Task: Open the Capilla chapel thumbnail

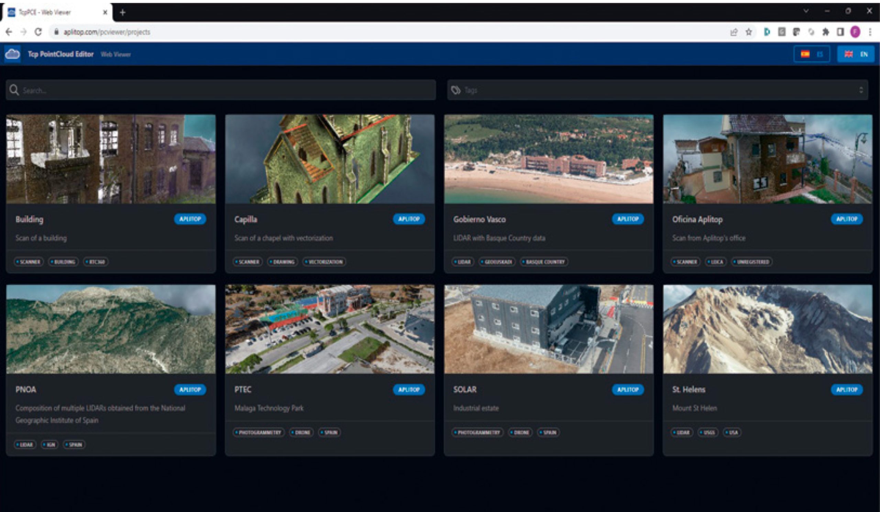Action: tap(330, 159)
